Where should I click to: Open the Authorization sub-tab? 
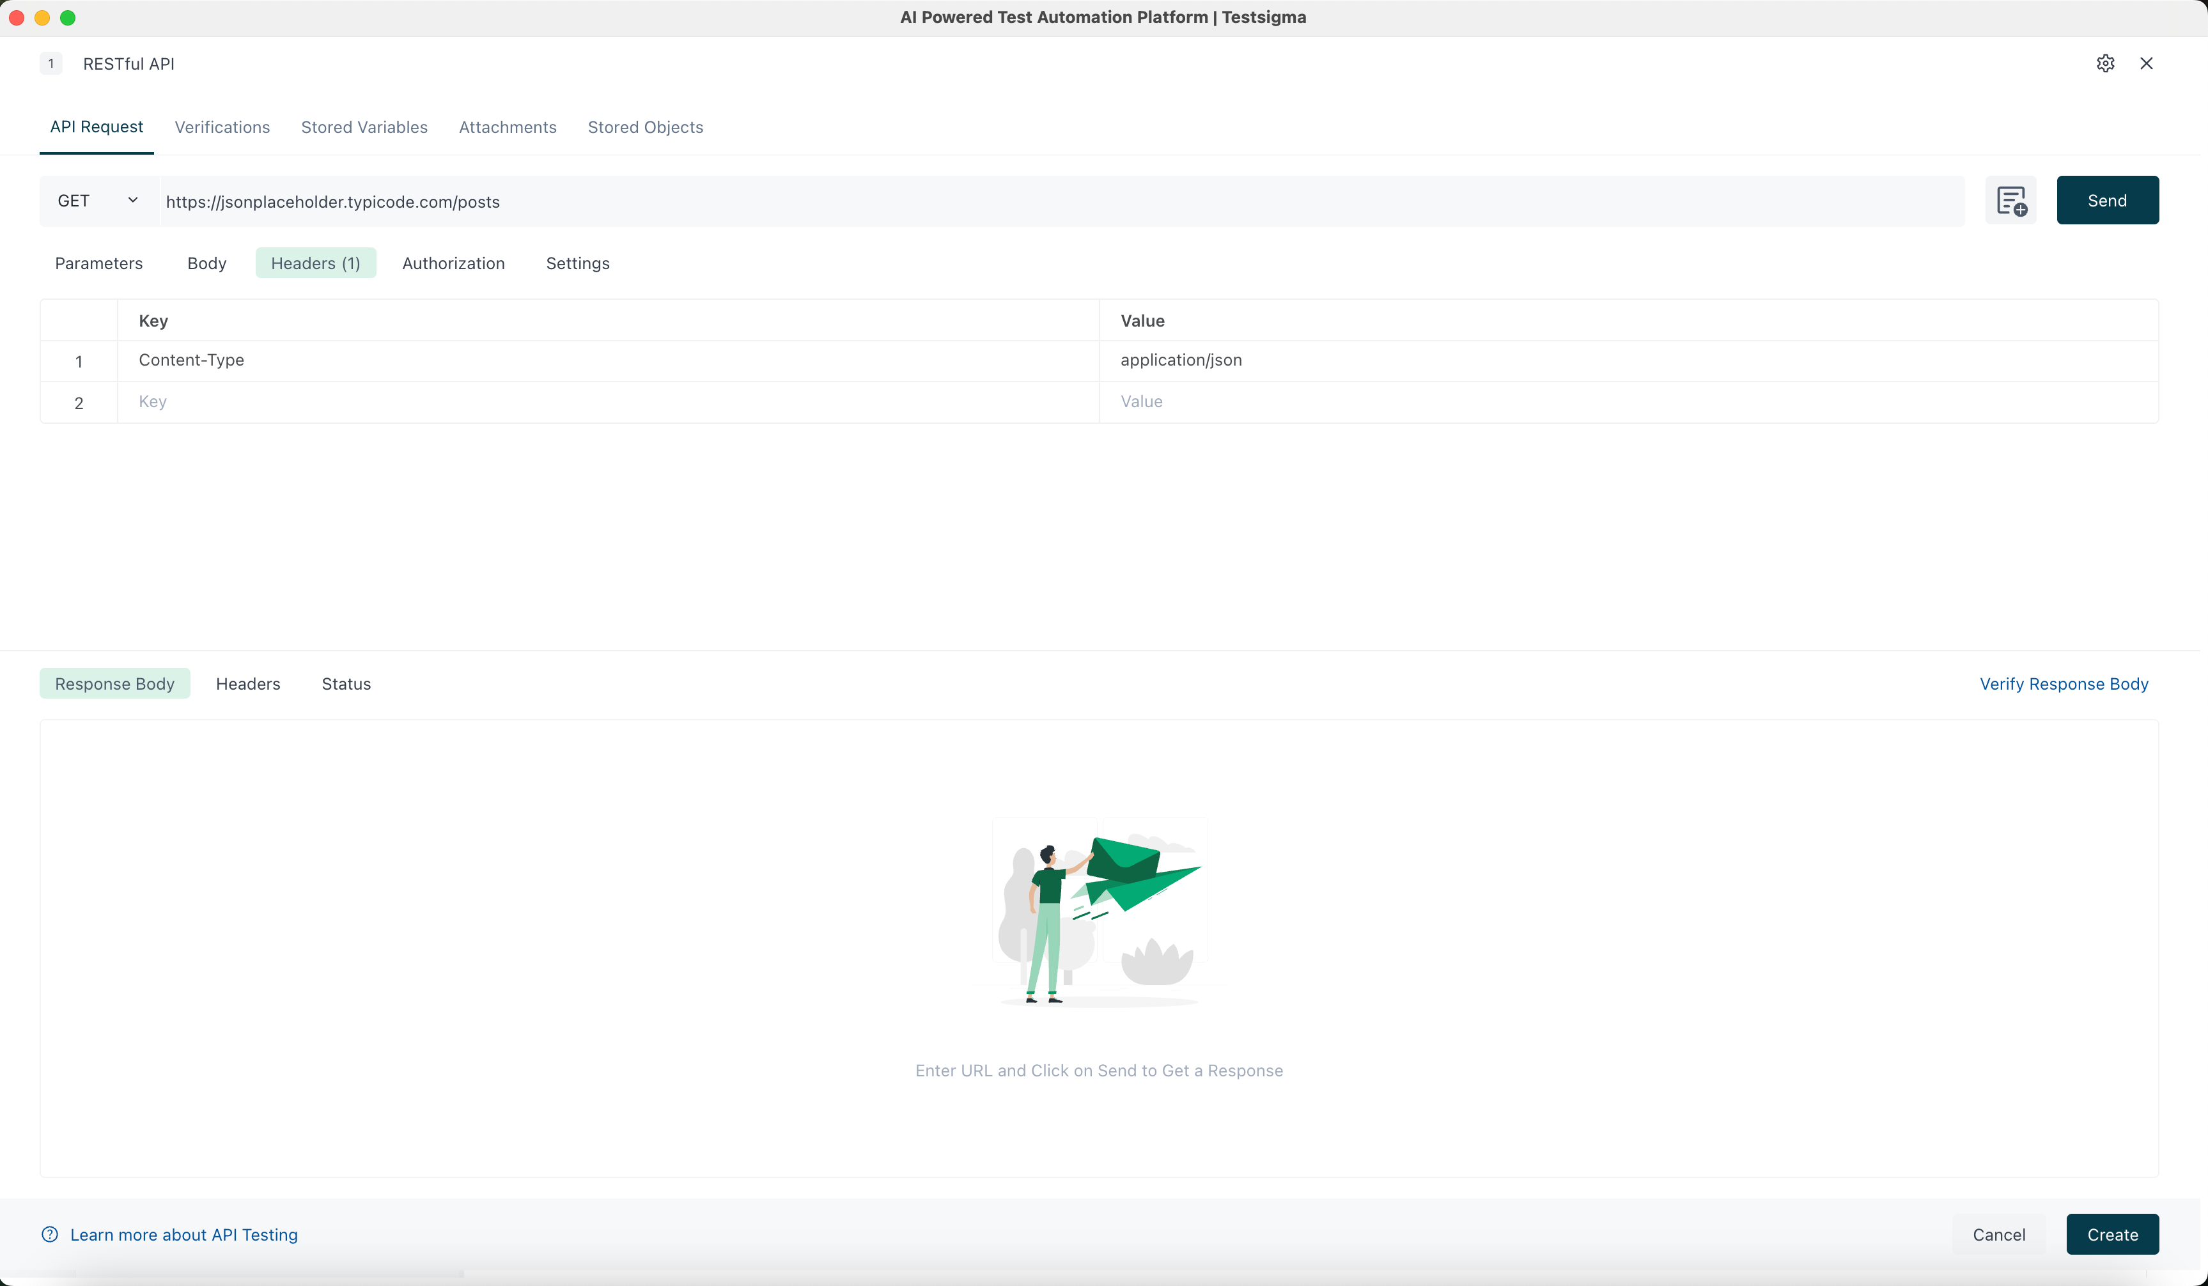(453, 263)
